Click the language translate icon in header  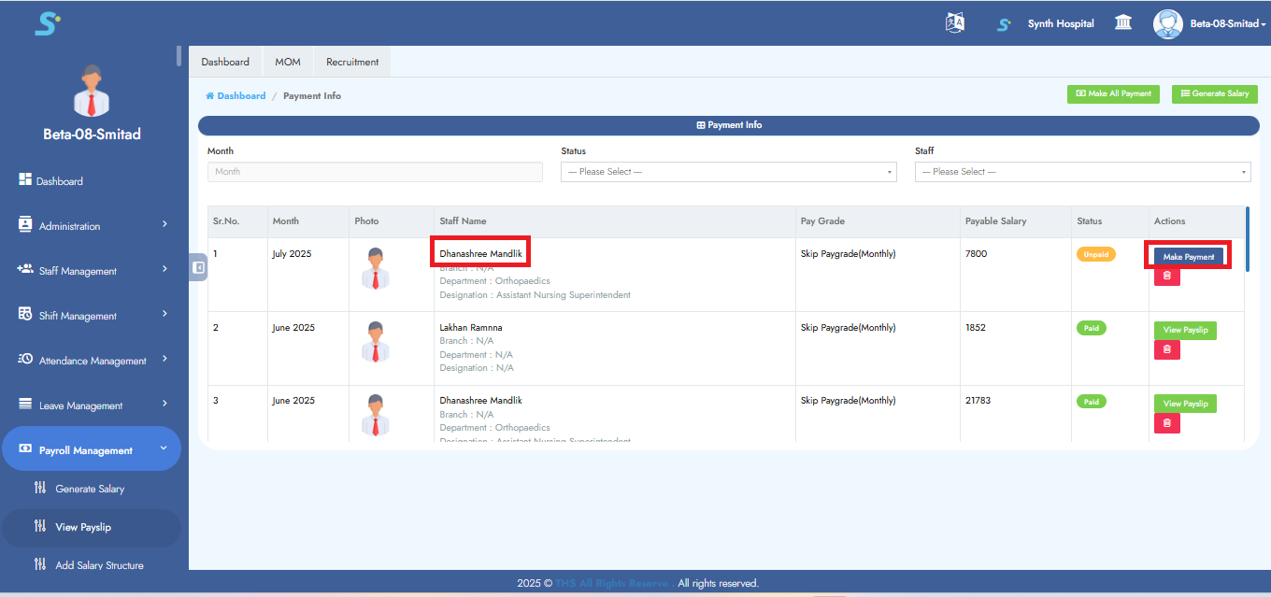[x=954, y=23]
